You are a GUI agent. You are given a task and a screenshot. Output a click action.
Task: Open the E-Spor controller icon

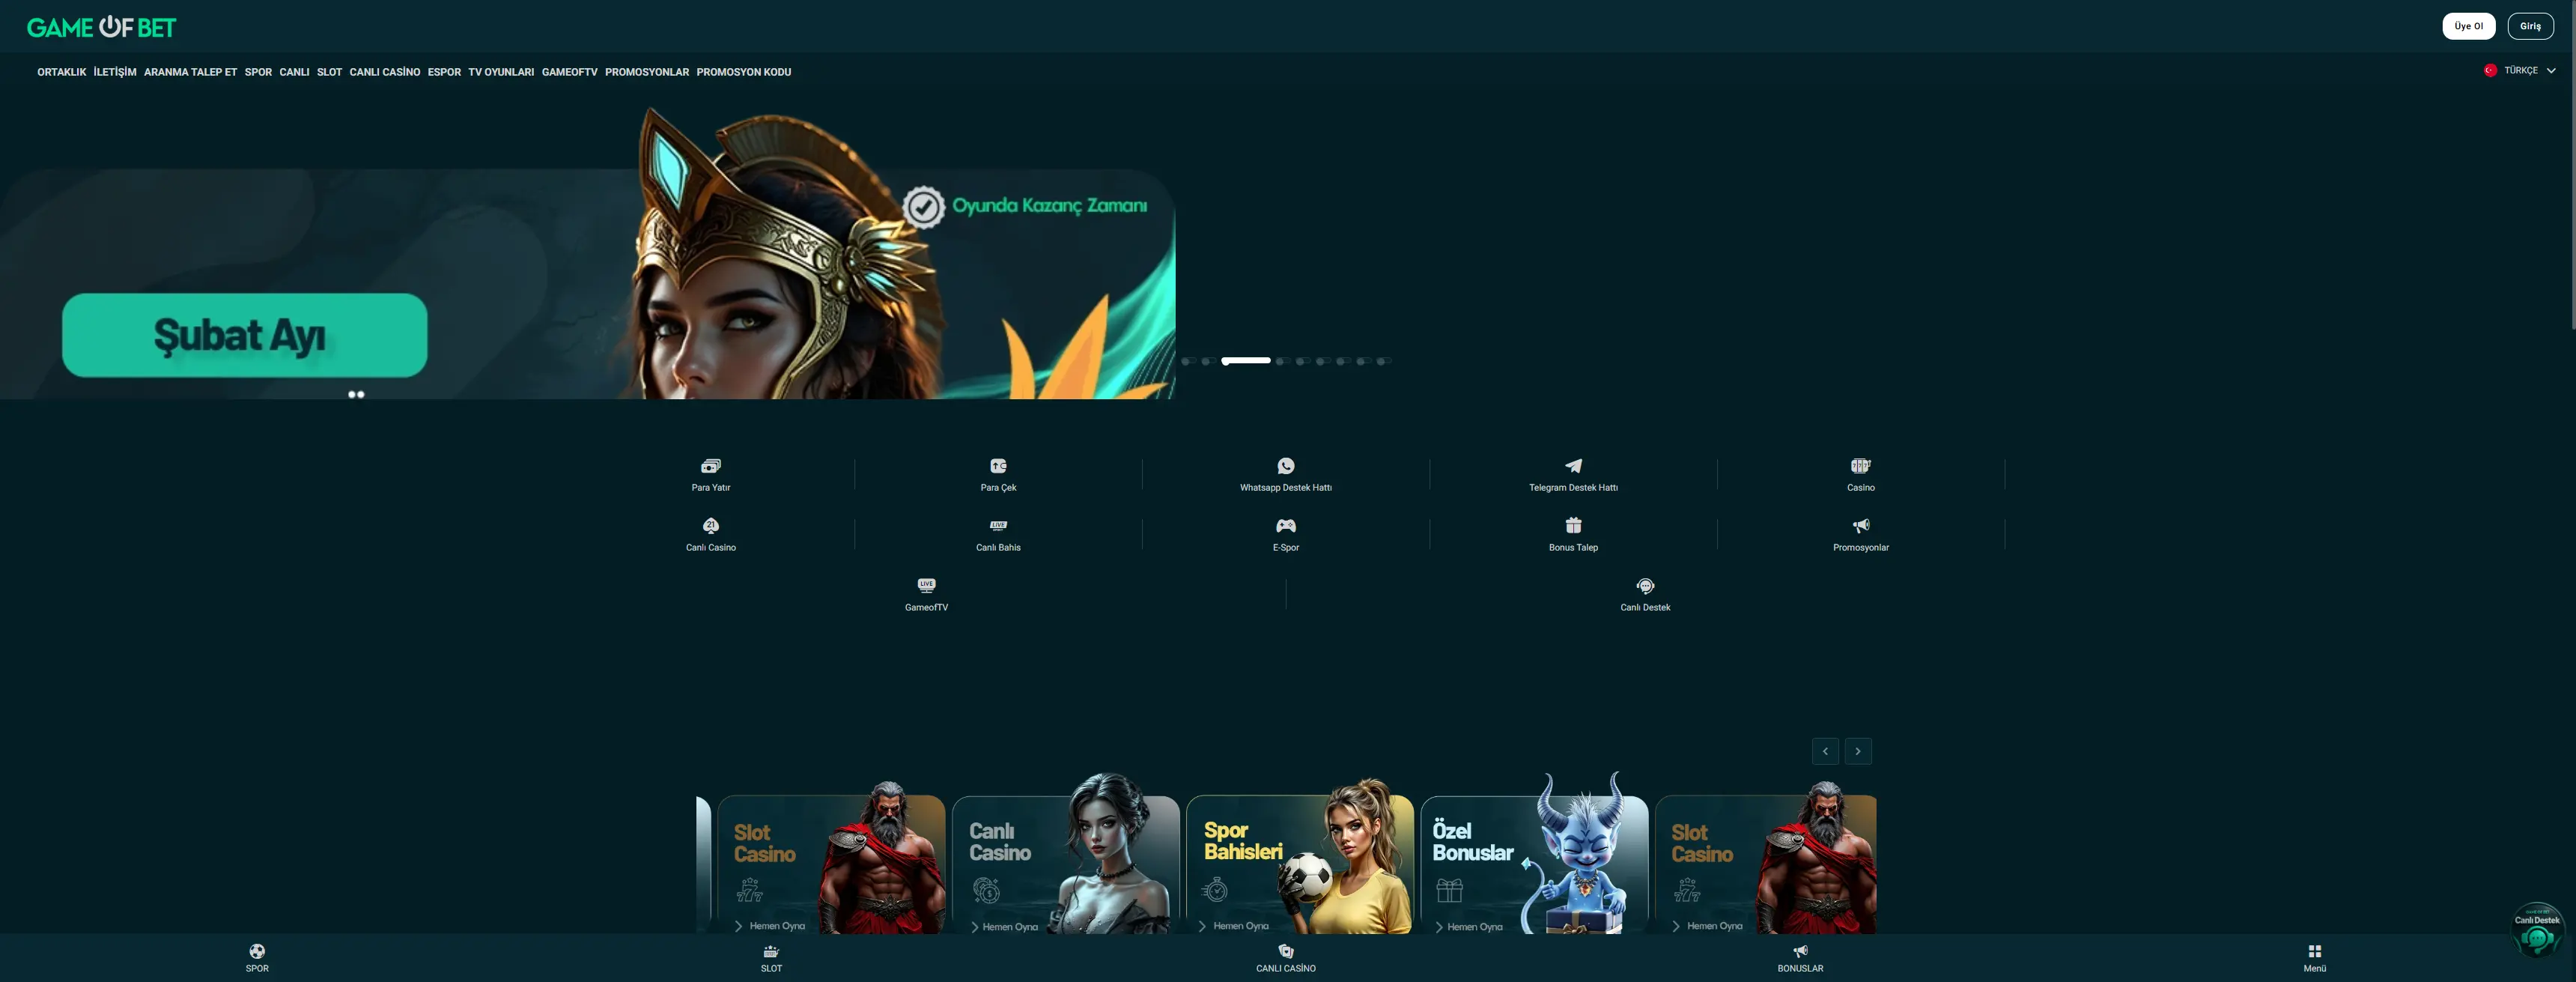point(1285,525)
